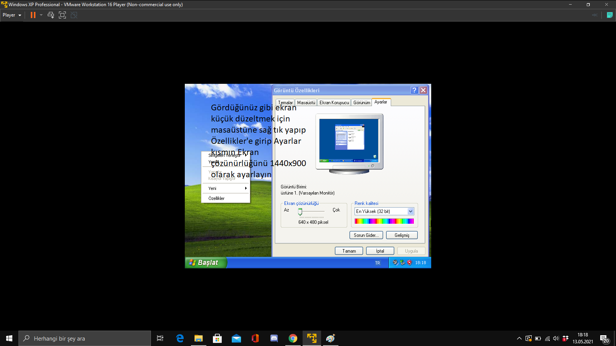616x346 pixels.
Task: Click the VMware Player taskbar icon
Action: pos(312,338)
